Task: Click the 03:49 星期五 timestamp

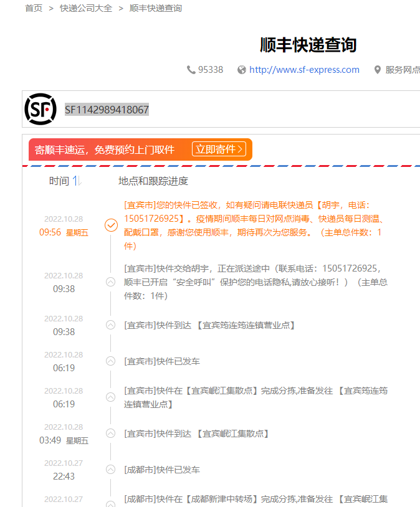Action: tap(64, 440)
